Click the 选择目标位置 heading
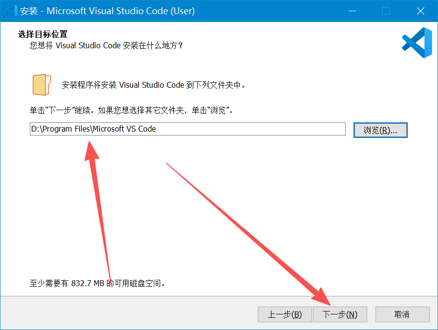Screen dimensions: 438x330 click(43, 34)
